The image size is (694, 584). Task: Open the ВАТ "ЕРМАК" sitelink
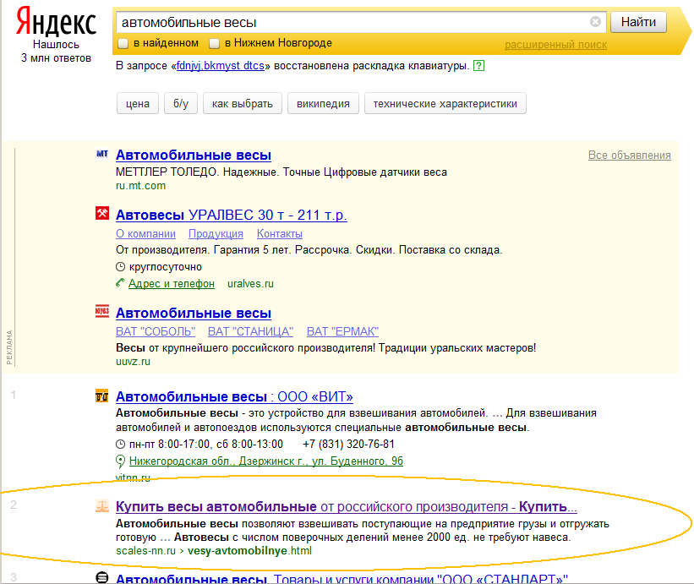(342, 331)
